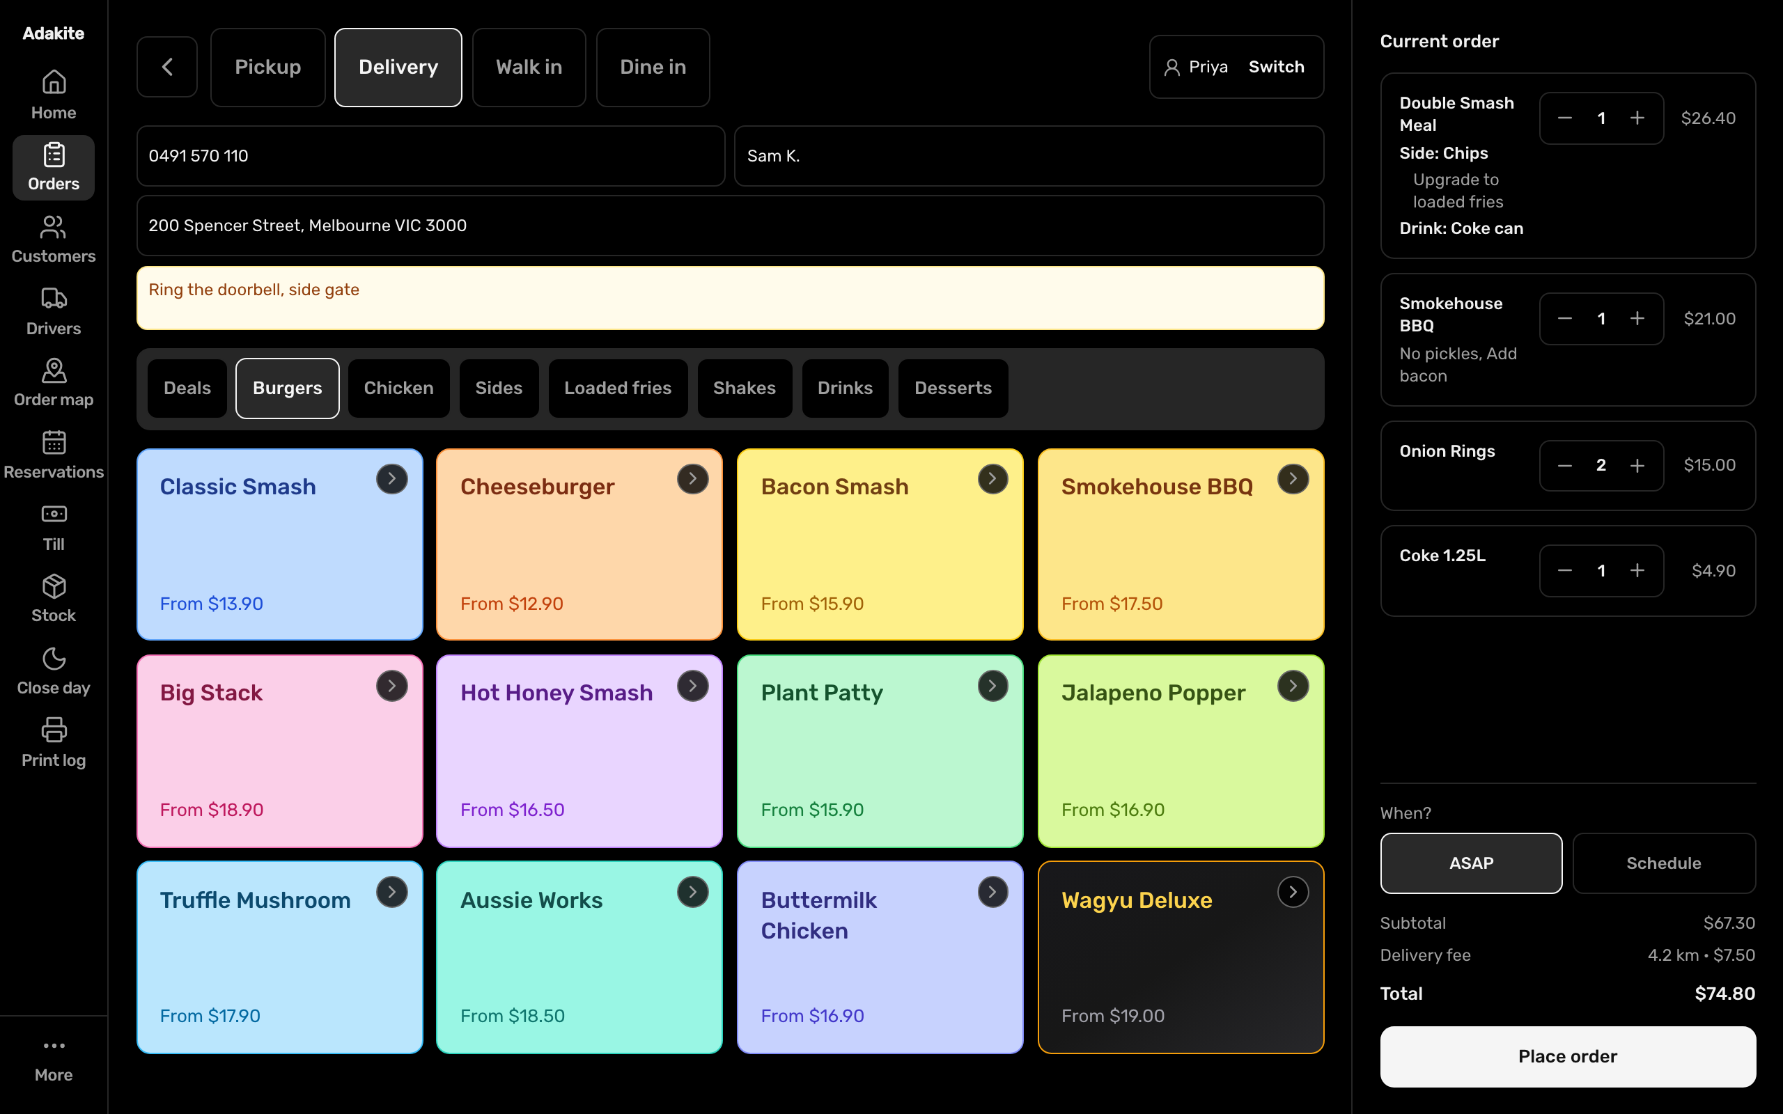Viewport: 1783px width, 1114px height.
Task: Open the Chicken category tab
Action: pos(398,389)
